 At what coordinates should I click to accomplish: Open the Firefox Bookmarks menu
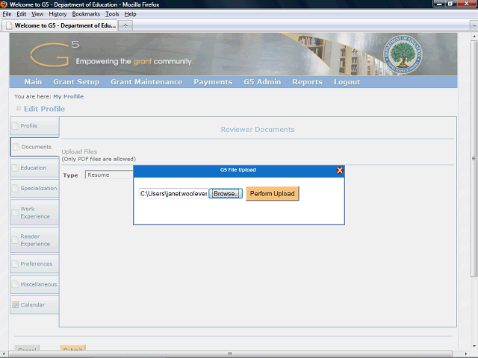pos(86,14)
